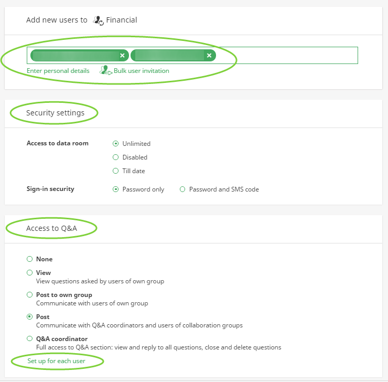
Task: Click Set up for each user link
Action: click(x=57, y=361)
